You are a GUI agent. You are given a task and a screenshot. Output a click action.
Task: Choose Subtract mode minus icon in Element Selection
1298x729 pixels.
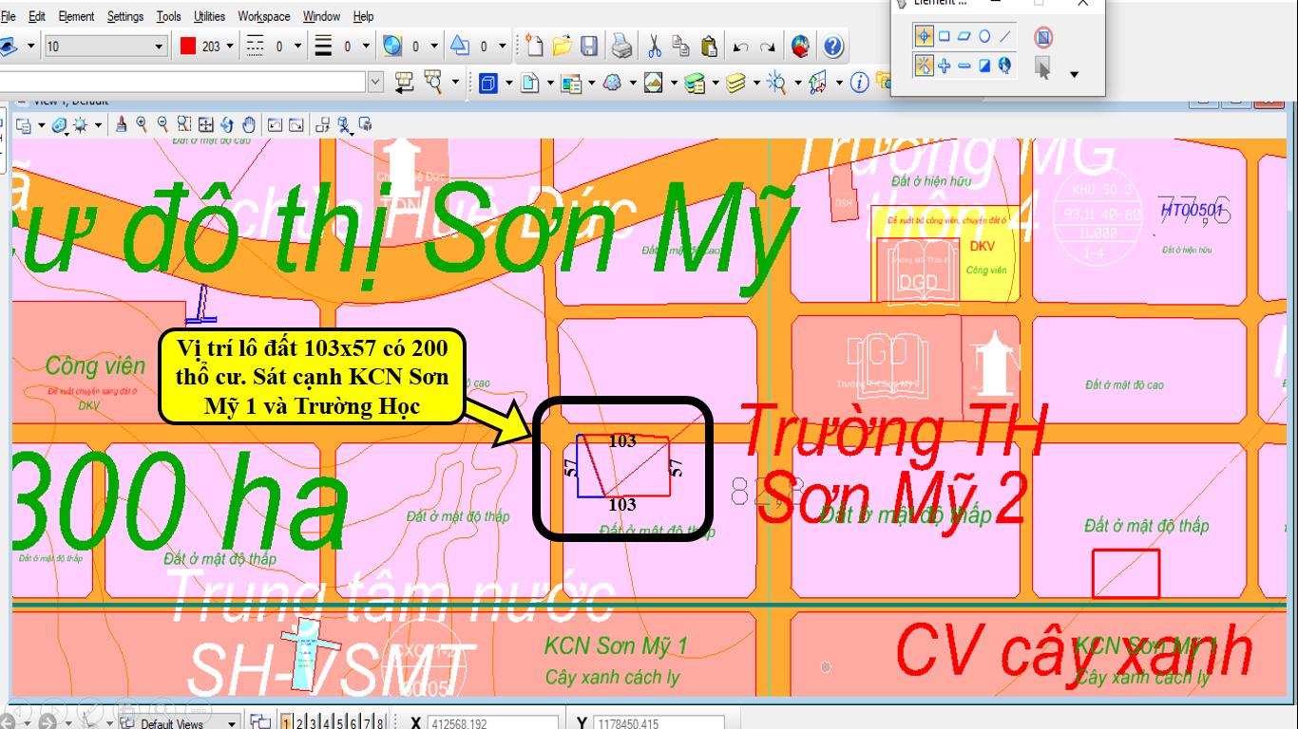click(964, 65)
